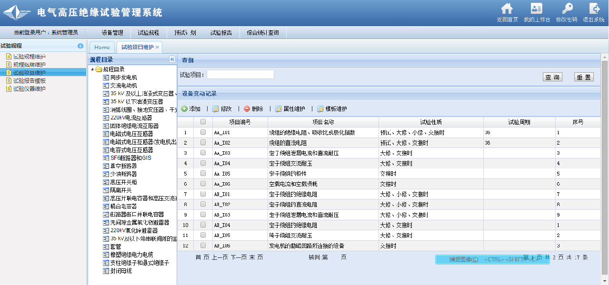Click the 修改 edit toolbar icon
The image size is (609, 285).
pyautogui.click(x=216, y=109)
